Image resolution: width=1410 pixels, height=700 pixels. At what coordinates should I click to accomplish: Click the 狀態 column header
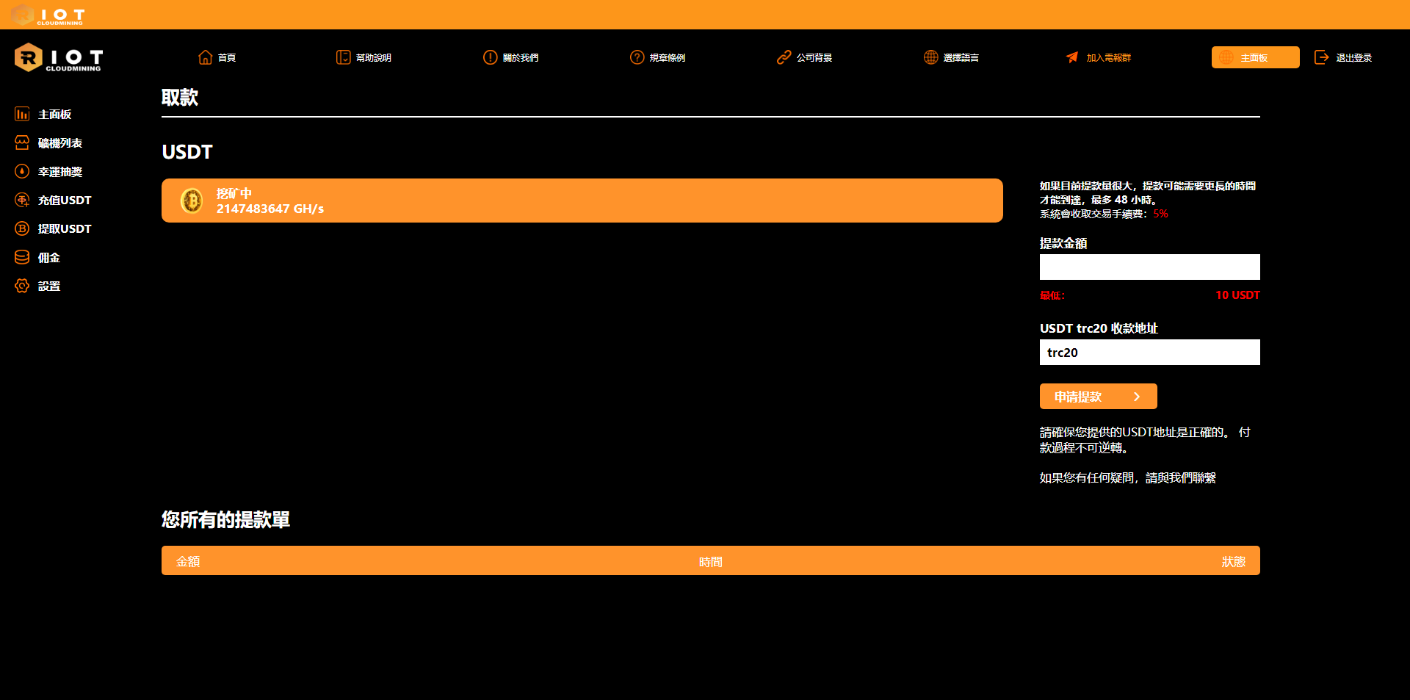[1234, 562]
